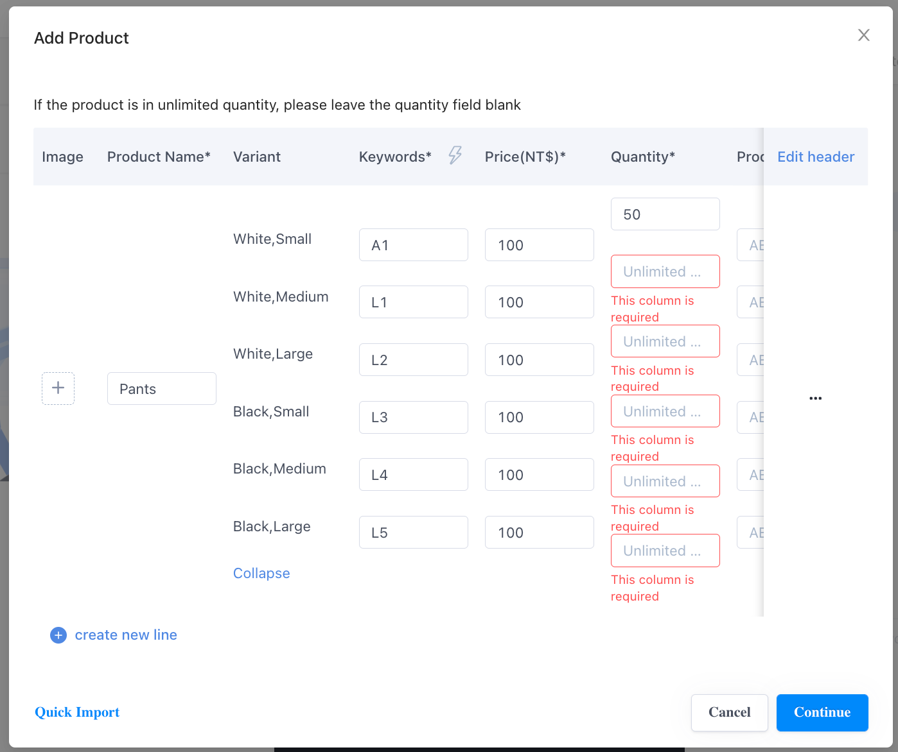Click the keyword field containing A1
The image size is (898, 752).
click(x=413, y=245)
